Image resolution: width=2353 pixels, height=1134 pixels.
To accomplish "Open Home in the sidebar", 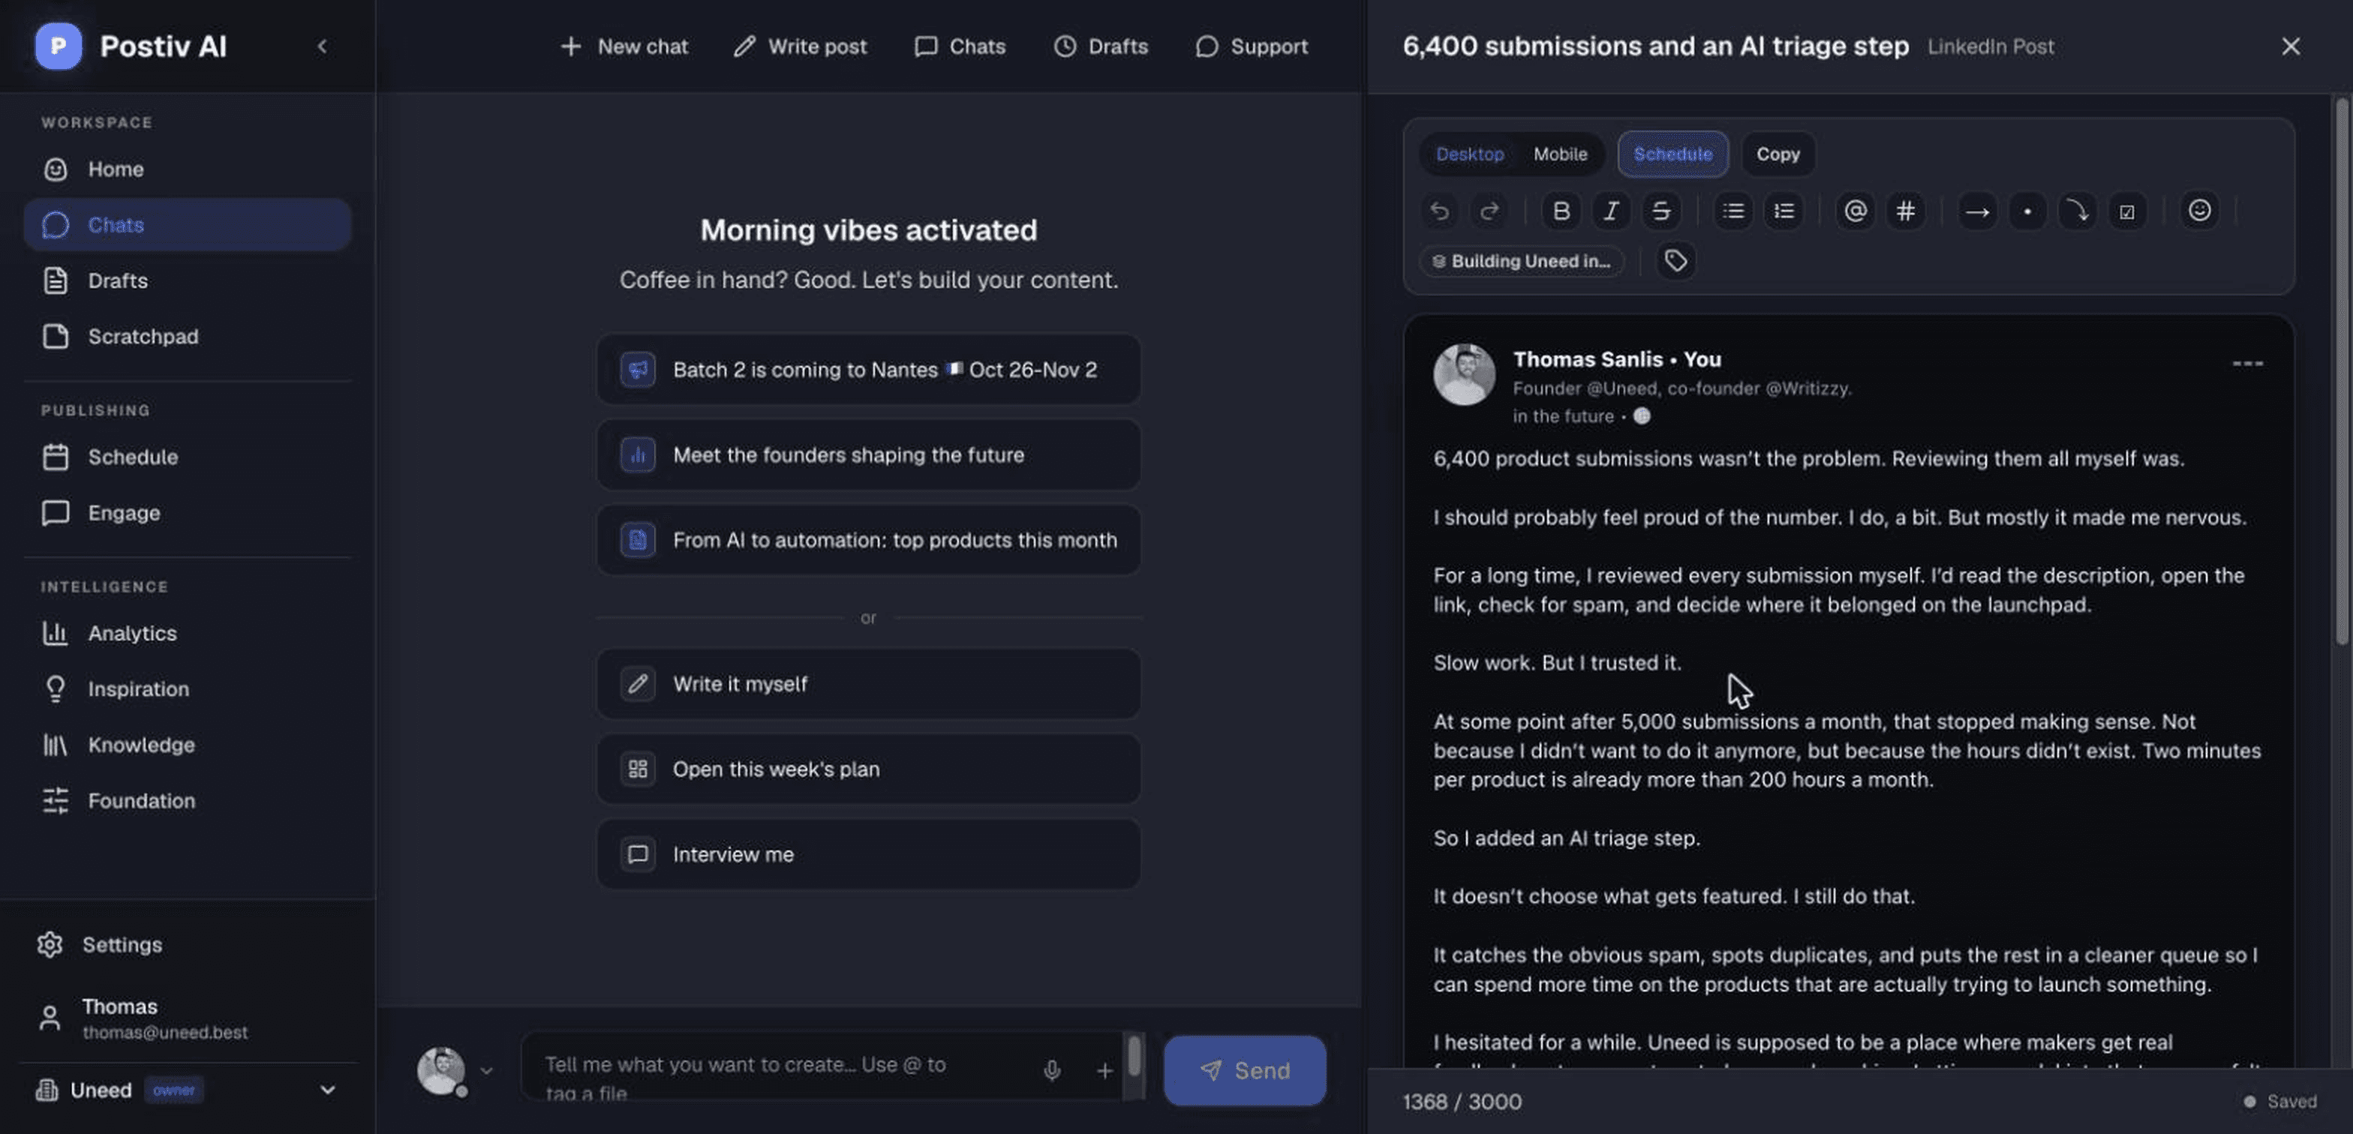I will (188, 169).
